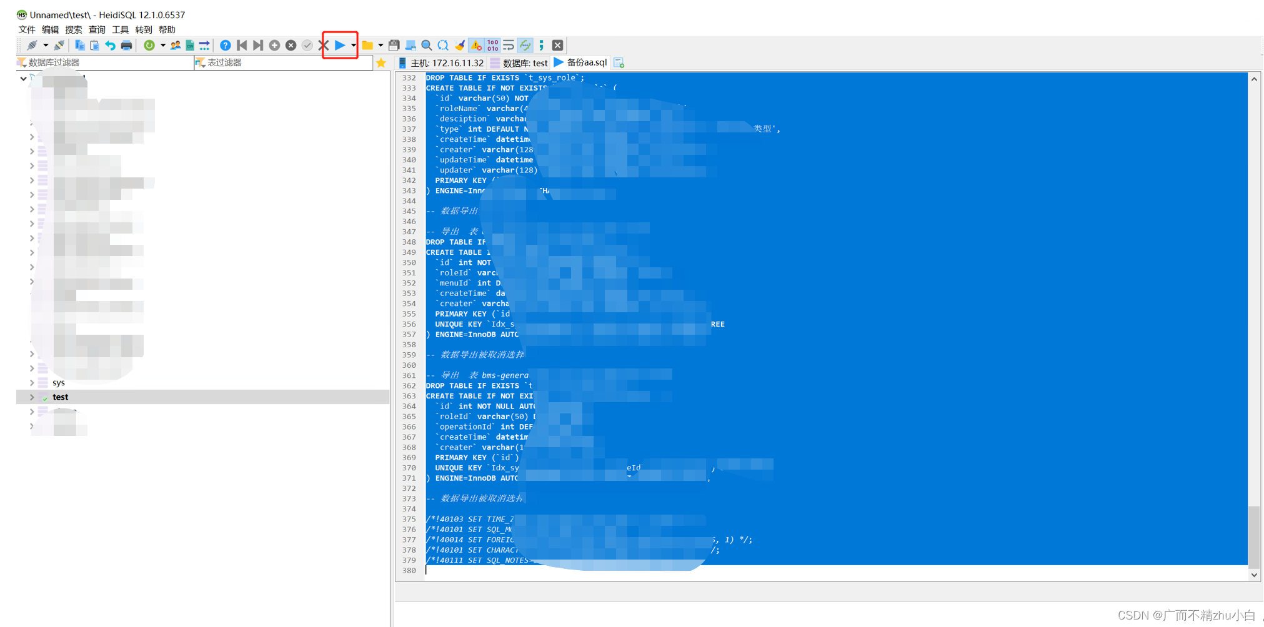Image resolution: width=1264 pixels, height=627 pixels.
Task: Switch to the 数据库: test tab
Action: tap(519, 62)
